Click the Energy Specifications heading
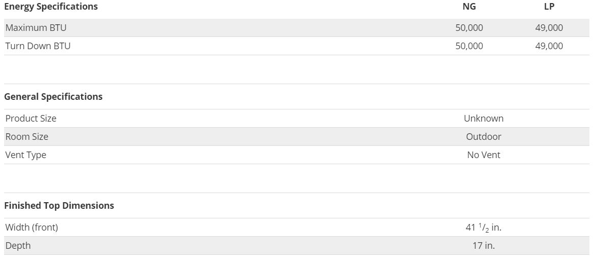Screen dimensions: 595x264 (51, 7)
